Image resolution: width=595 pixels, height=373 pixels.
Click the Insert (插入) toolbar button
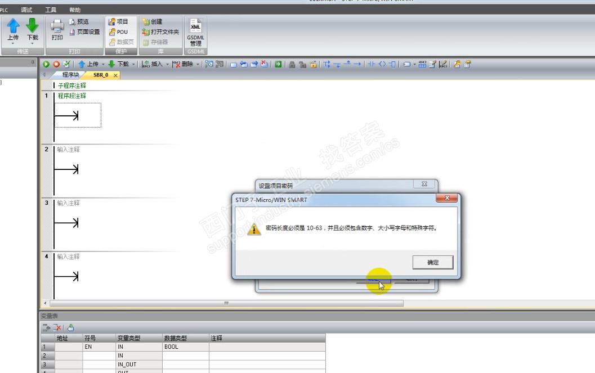pos(152,64)
